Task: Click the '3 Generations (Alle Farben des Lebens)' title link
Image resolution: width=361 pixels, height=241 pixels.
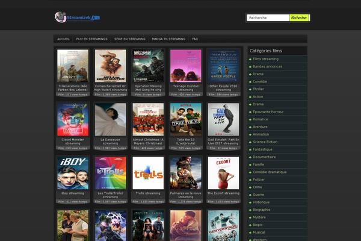Action: point(73,88)
